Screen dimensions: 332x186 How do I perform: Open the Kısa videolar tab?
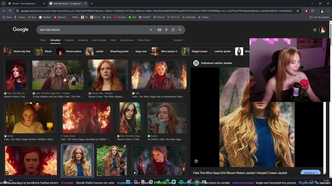pyautogui.click(x=99, y=40)
